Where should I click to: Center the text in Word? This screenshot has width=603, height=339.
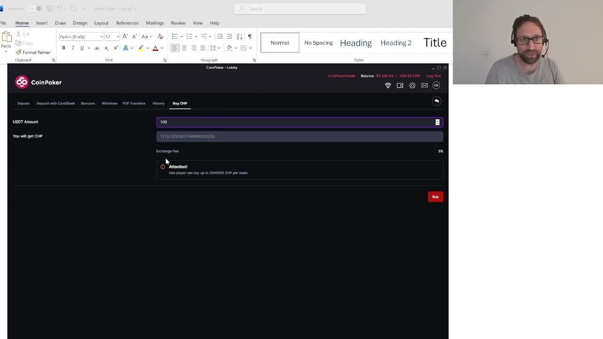pos(184,48)
